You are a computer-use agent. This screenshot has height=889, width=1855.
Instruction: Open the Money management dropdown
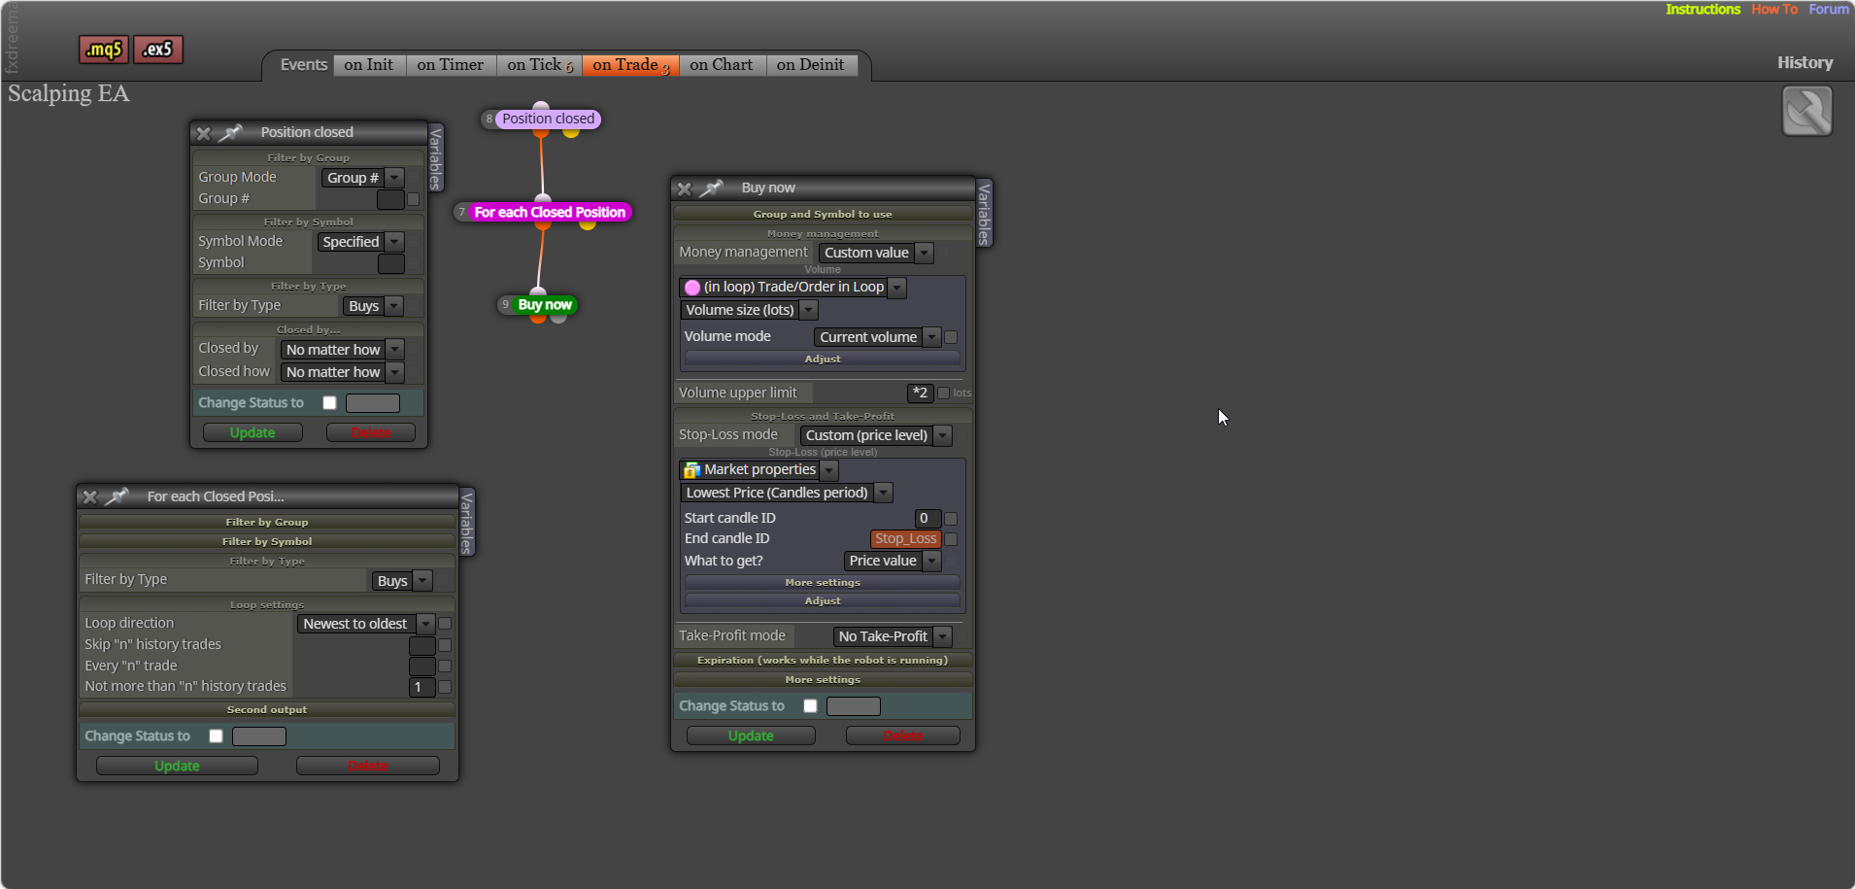click(876, 253)
